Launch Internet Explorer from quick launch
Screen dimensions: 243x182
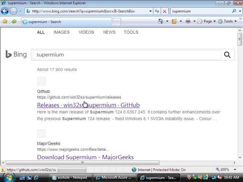(36, 177)
